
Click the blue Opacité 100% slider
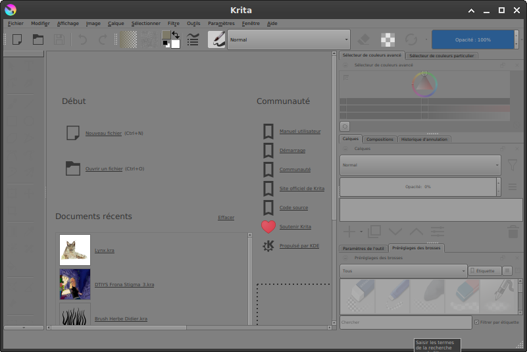click(x=472, y=39)
